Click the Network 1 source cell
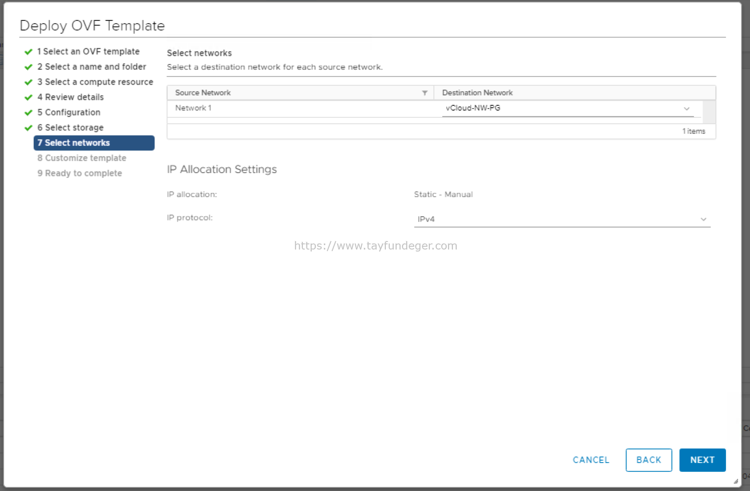Image resolution: width=750 pixels, height=491 pixels. [x=193, y=108]
